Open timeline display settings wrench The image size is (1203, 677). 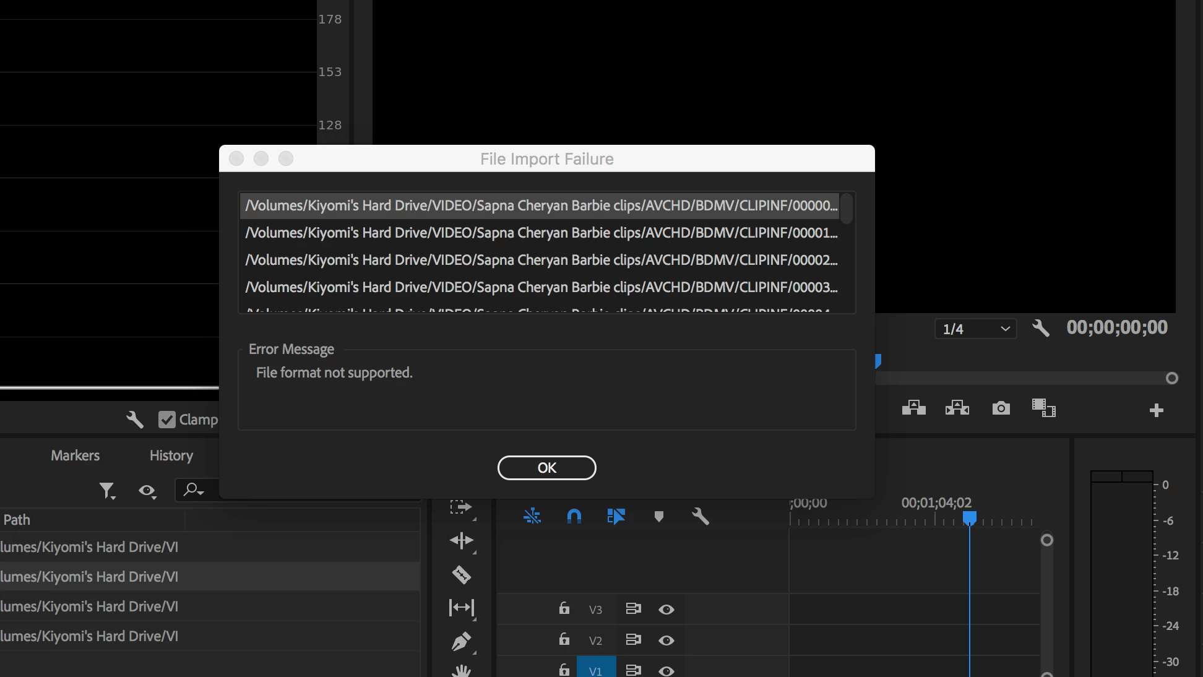[700, 516]
